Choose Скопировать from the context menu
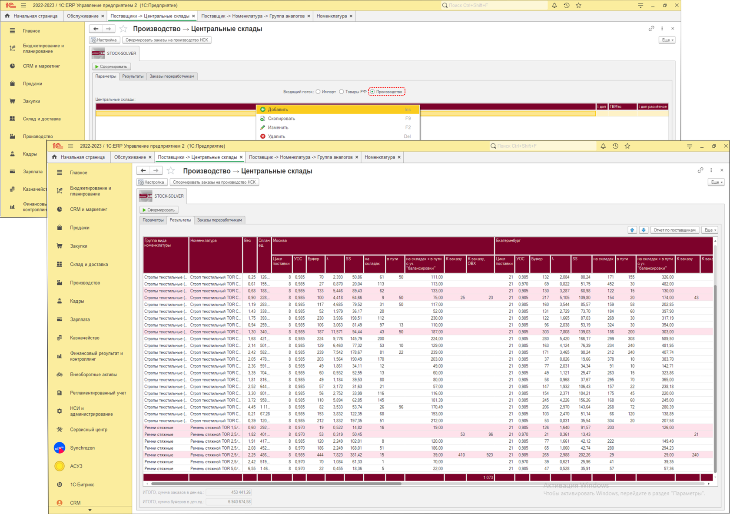Screen dimensions: 730x514 coord(281,119)
